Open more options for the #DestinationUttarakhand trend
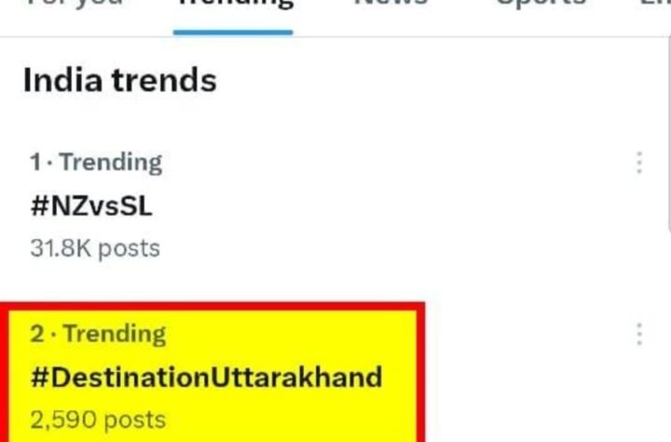Image resolution: width=671 pixels, height=442 pixels. 638,334
